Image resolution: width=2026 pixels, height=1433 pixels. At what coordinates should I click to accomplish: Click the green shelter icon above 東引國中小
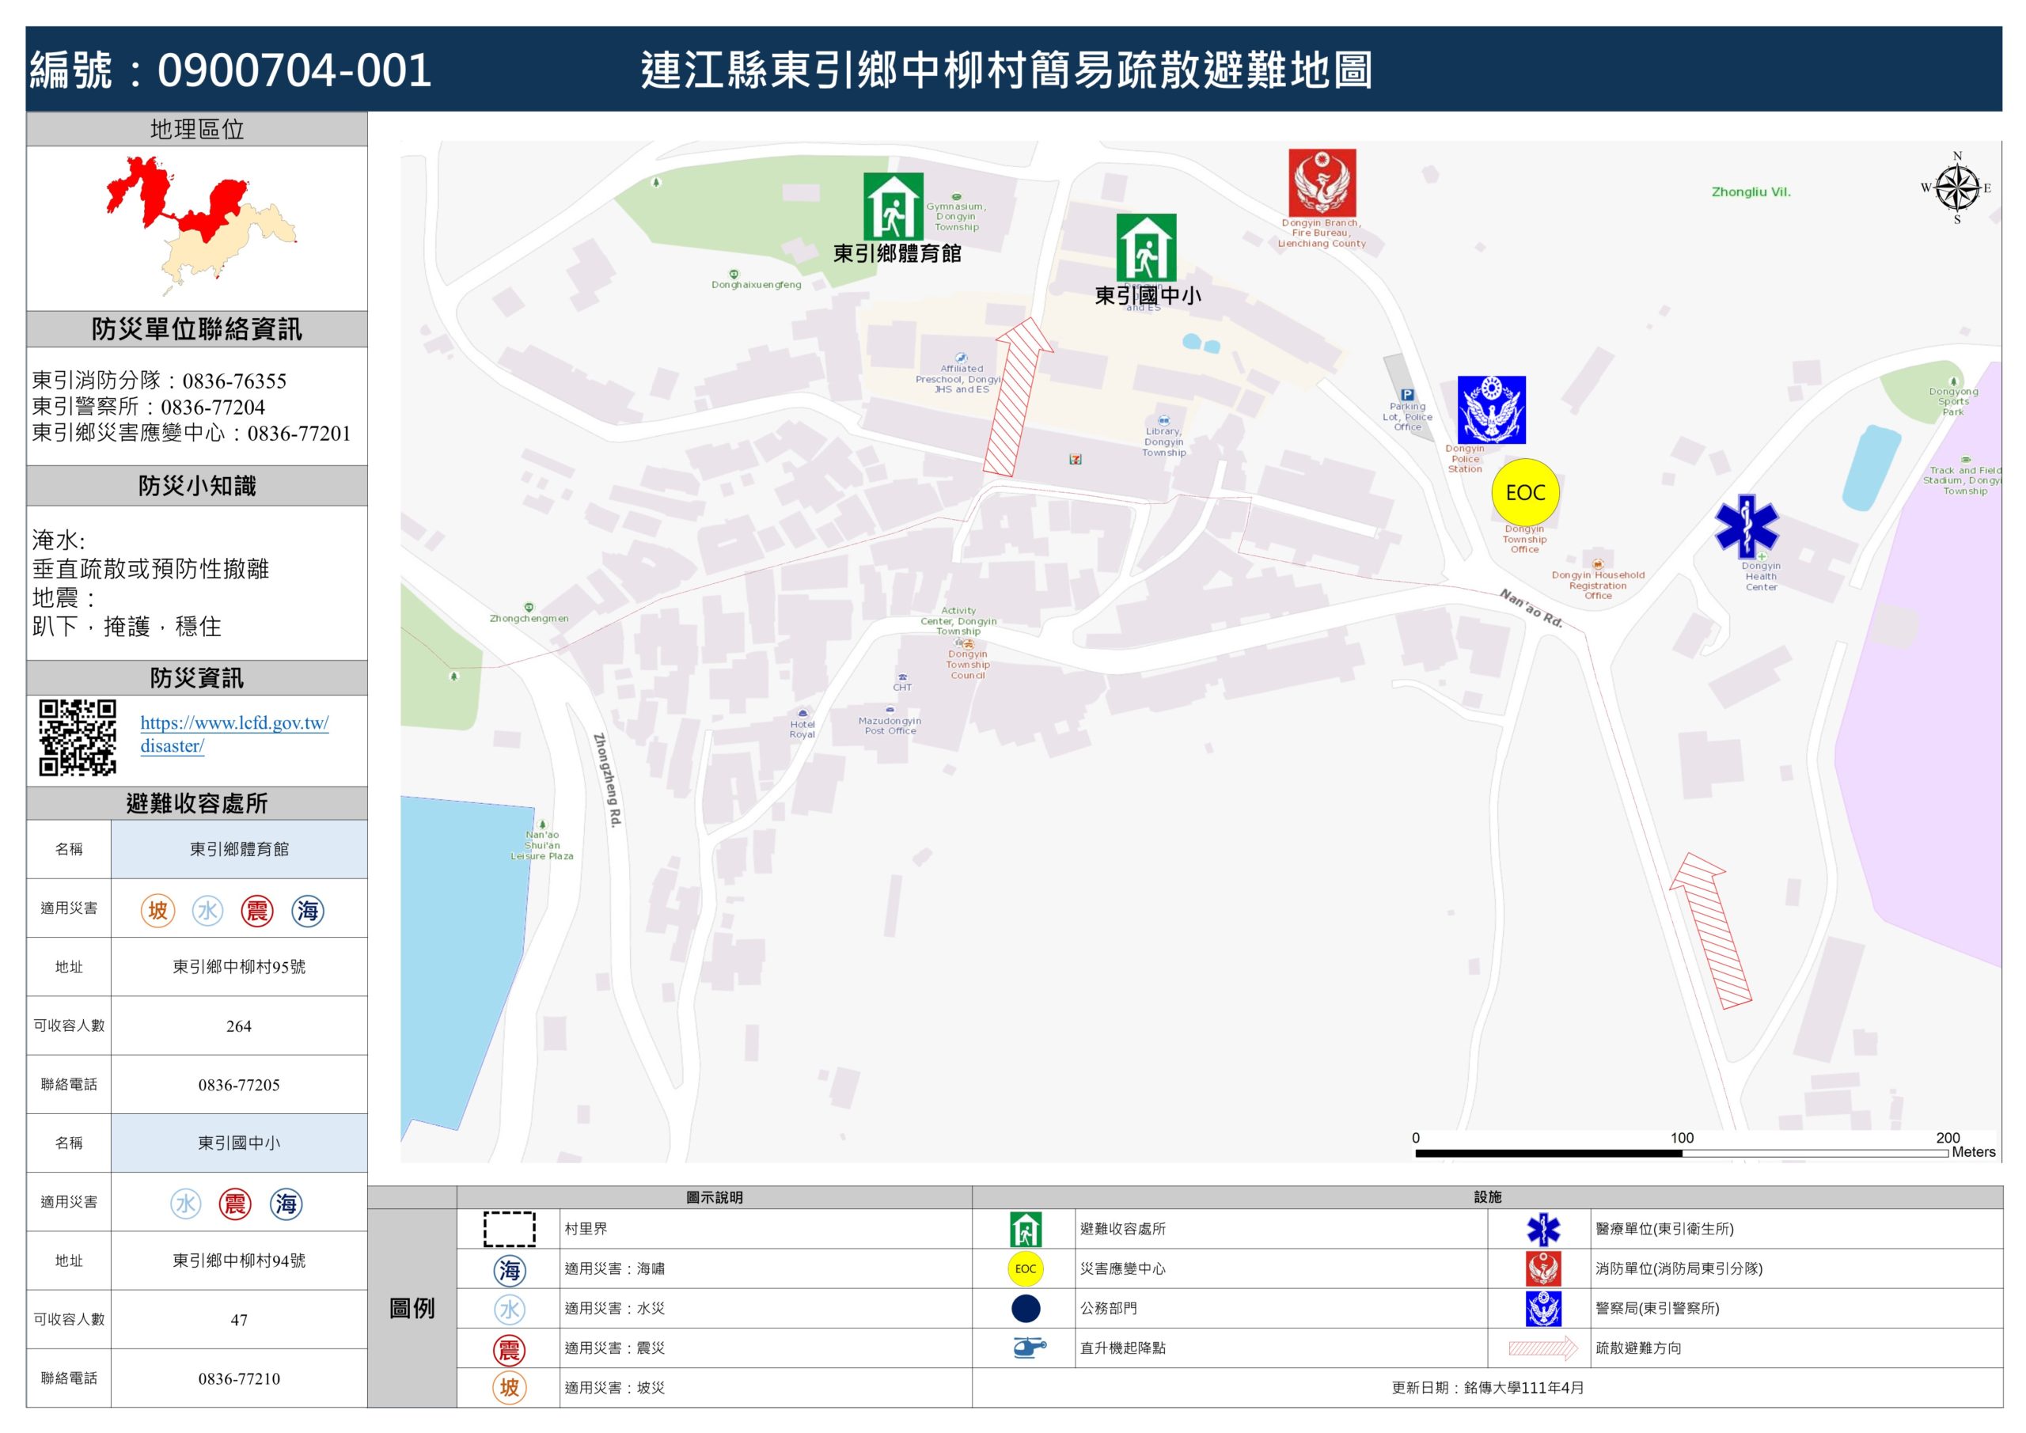1145,248
